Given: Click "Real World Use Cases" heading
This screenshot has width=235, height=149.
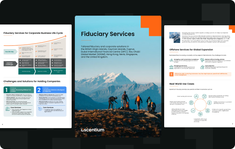Looking at the screenshot, I should pos(181,84).
